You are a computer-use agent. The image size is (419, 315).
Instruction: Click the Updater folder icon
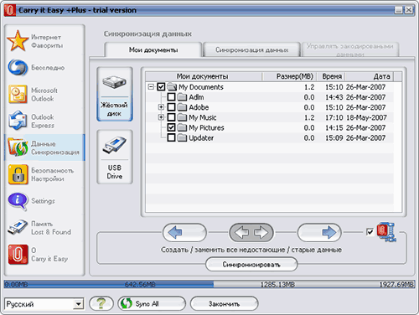182,138
